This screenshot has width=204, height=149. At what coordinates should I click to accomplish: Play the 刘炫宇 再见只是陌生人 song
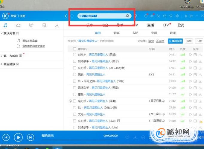point(191,55)
